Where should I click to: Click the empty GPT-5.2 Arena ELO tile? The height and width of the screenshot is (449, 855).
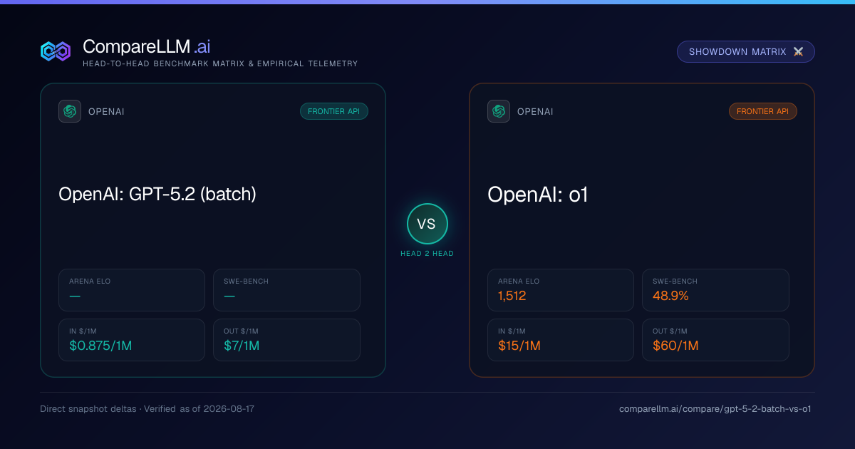[132, 290]
